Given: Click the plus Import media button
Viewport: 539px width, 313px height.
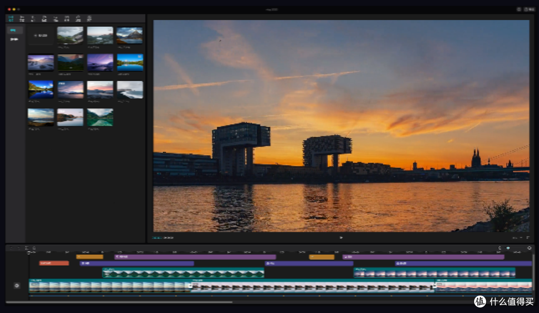Looking at the screenshot, I should click(41, 35).
